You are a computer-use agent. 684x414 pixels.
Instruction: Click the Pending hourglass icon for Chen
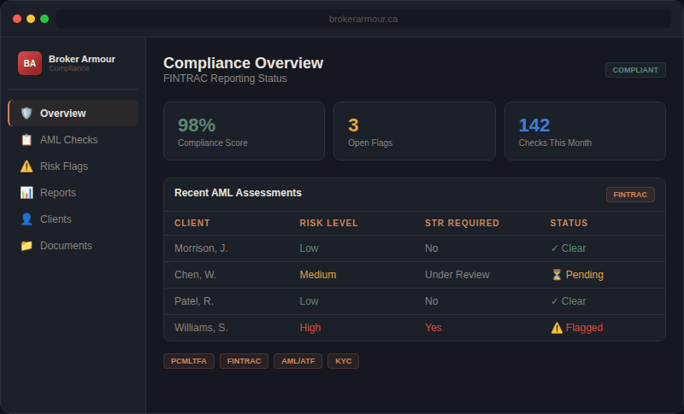(557, 275)
